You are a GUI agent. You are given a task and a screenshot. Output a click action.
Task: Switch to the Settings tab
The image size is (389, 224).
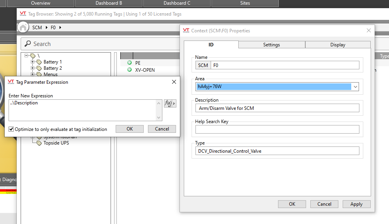pos(271,45)
